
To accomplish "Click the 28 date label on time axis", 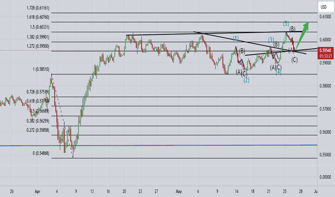I will 300,192.
